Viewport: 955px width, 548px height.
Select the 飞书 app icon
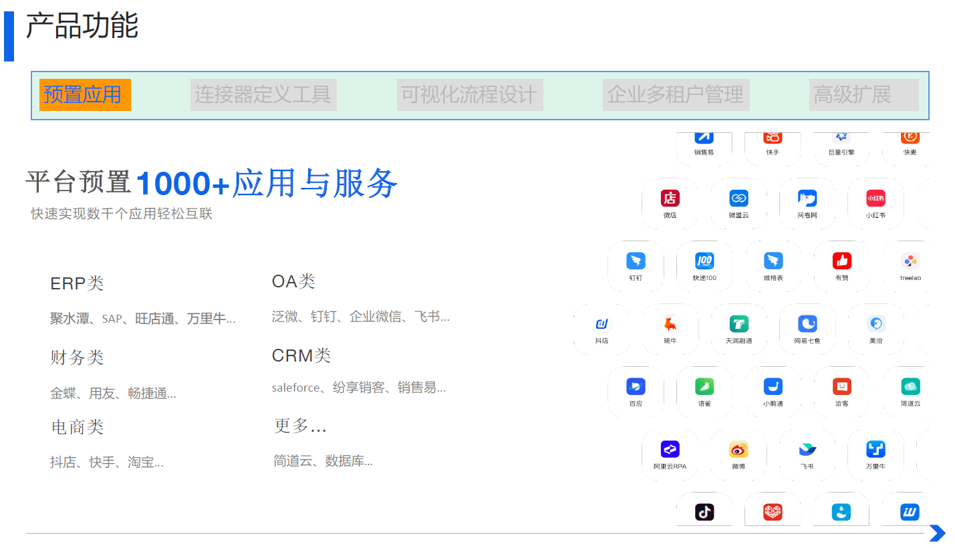coord(807,449)
